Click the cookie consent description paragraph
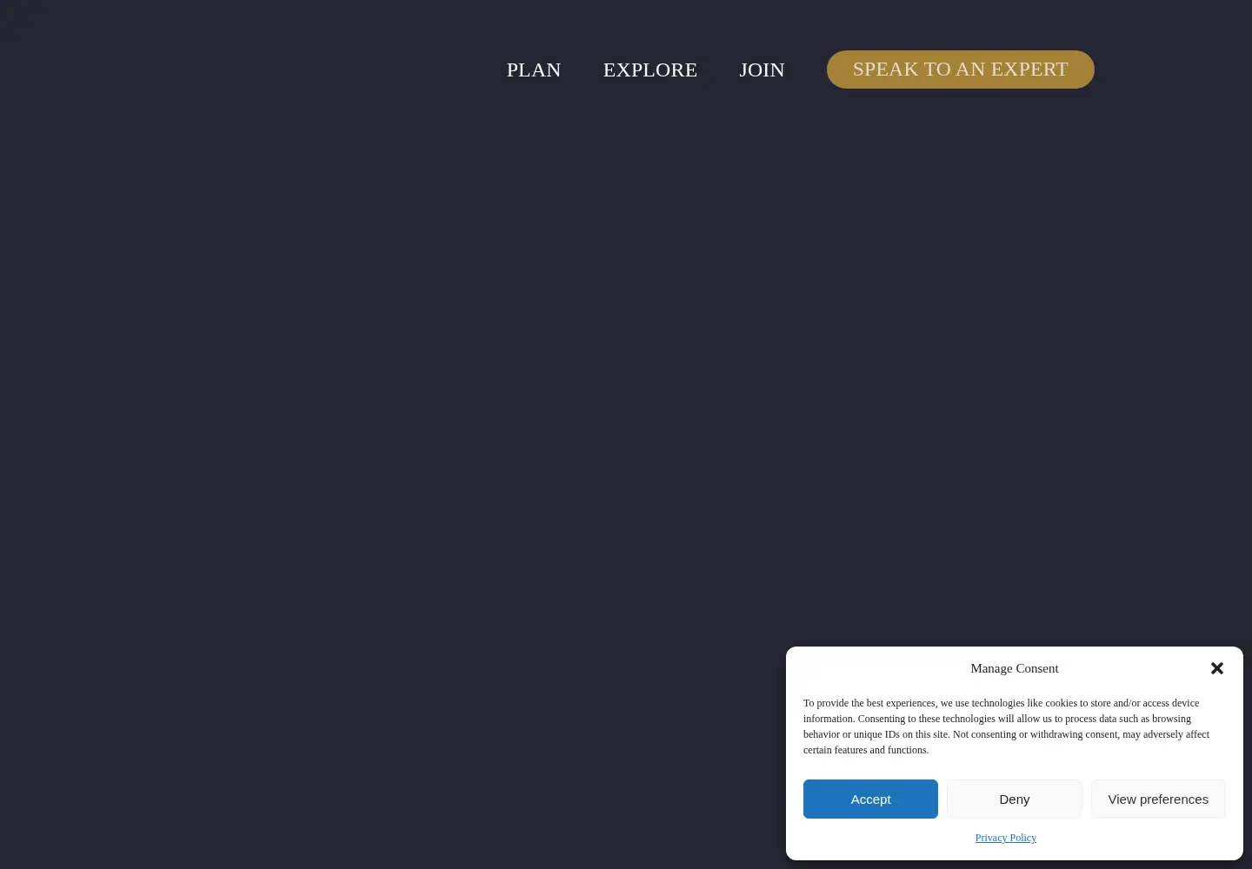The image size is (1252, 869). [x=1007, y=726]
